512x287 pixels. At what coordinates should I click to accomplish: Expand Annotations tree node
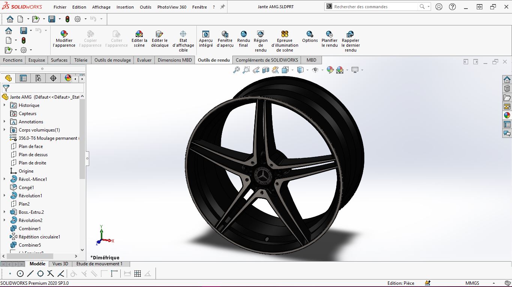[x=4, y=122]
